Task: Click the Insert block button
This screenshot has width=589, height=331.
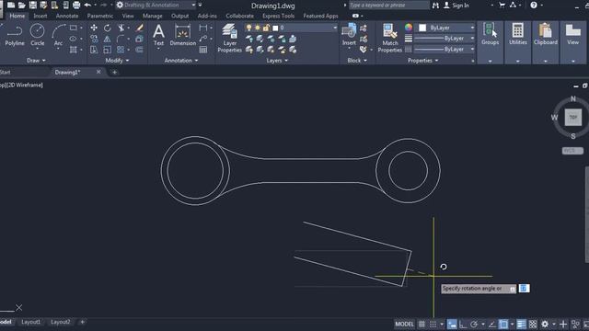Action: pos(349,35)
